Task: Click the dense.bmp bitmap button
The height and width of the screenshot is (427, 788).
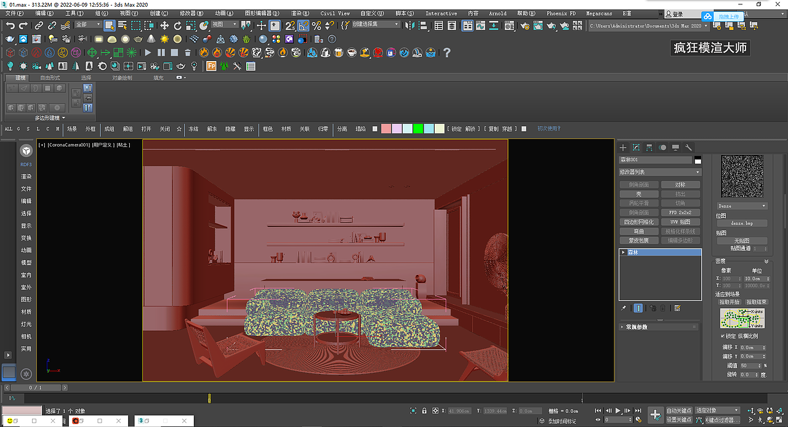Action: point(742,223)
